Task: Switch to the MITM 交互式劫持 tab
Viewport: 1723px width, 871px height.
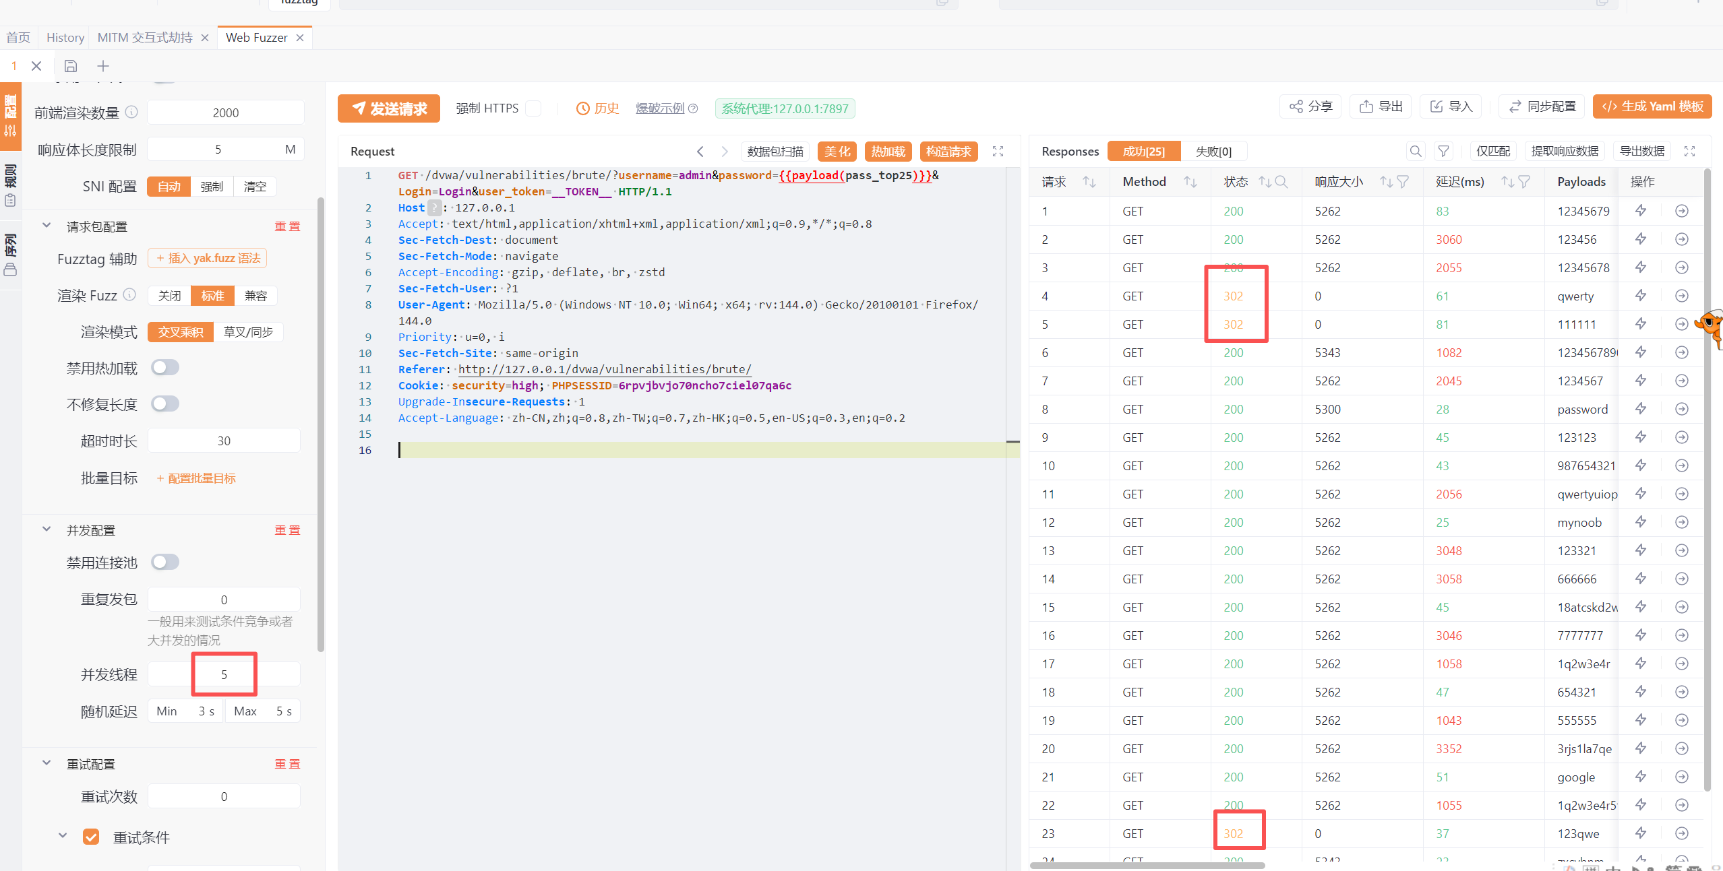Action: pos(145,38)
